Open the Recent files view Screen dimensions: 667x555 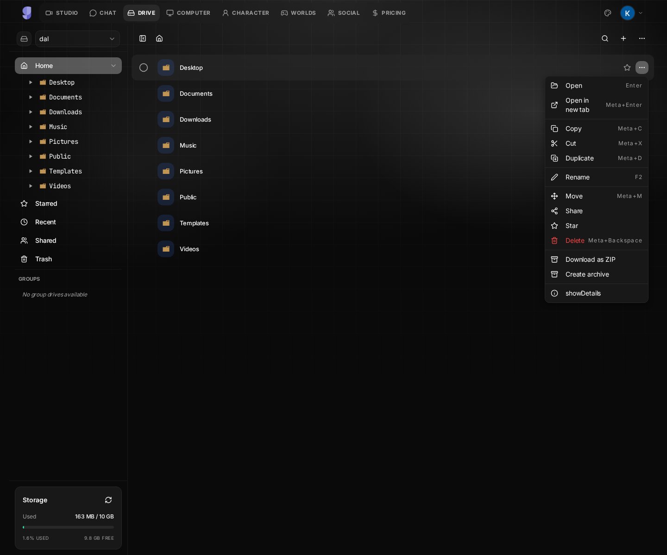(x=45, y=222)
